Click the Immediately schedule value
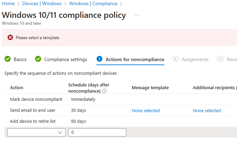 click(83, 99)
